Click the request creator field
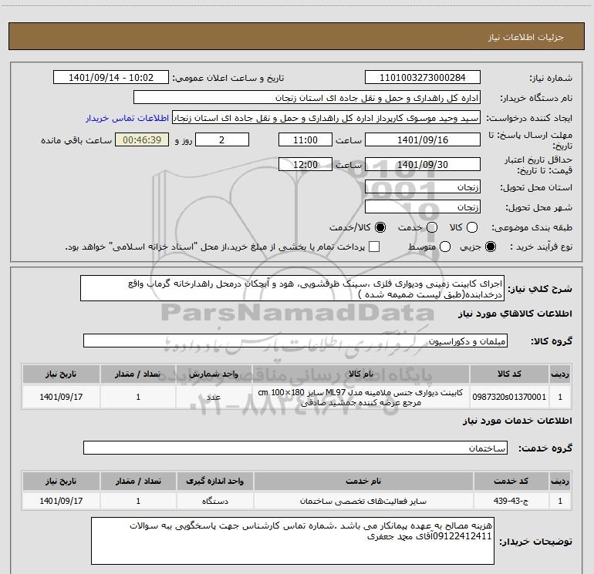The height and width of the screenshot is (574, 594). (326, 118)
